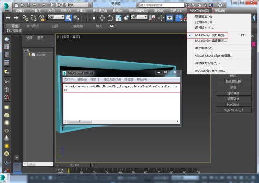Click the Select and Manipulate crosshair icon

point(161,18)
